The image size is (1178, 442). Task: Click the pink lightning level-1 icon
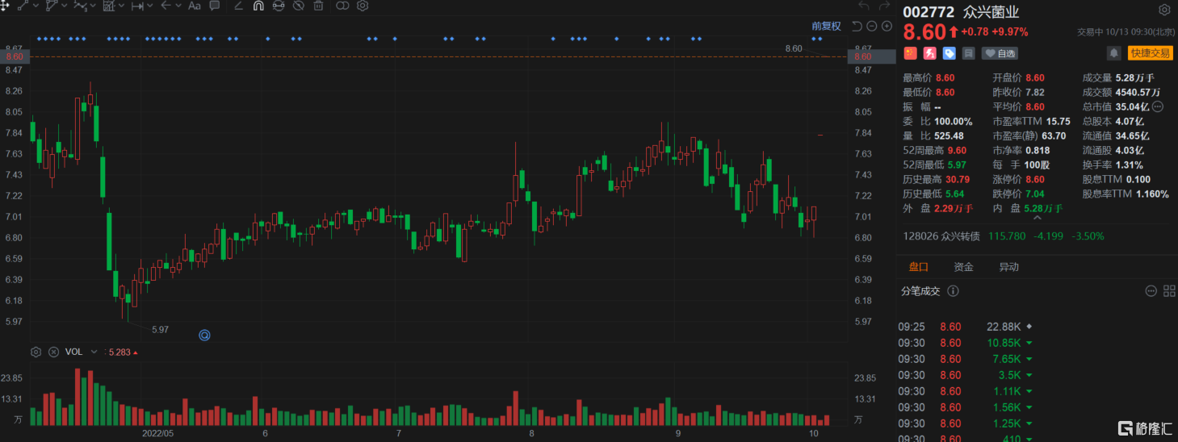pyautogui.click(x=929, y=53)
